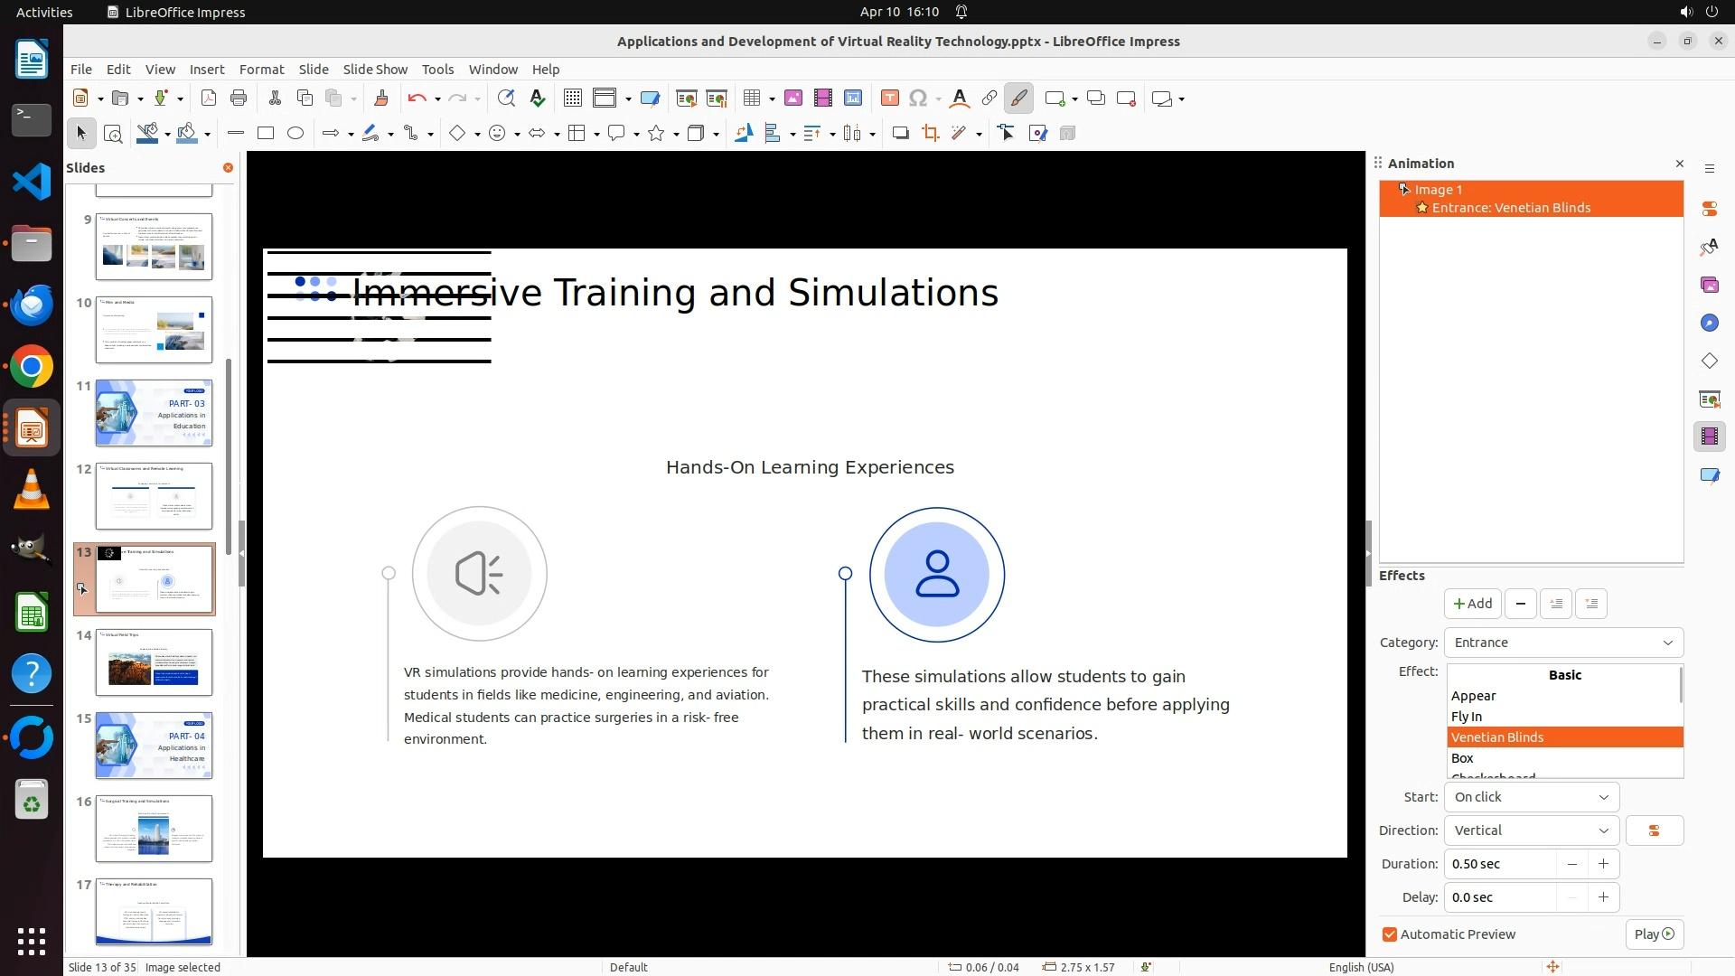Click the Display Grid toolbar icon

point(572,99)
